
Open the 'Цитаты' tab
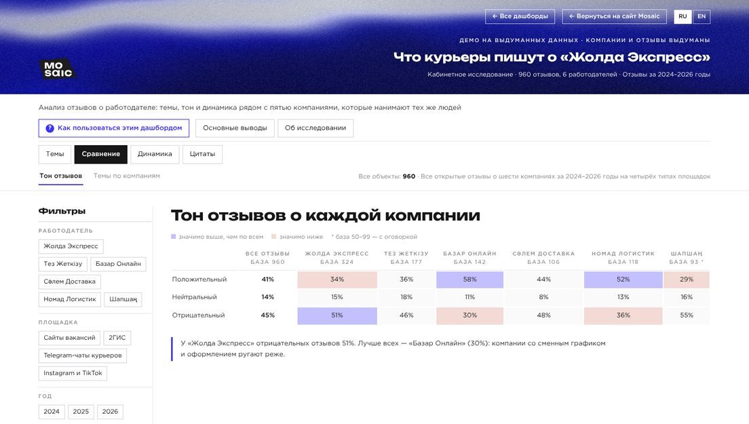202,154
